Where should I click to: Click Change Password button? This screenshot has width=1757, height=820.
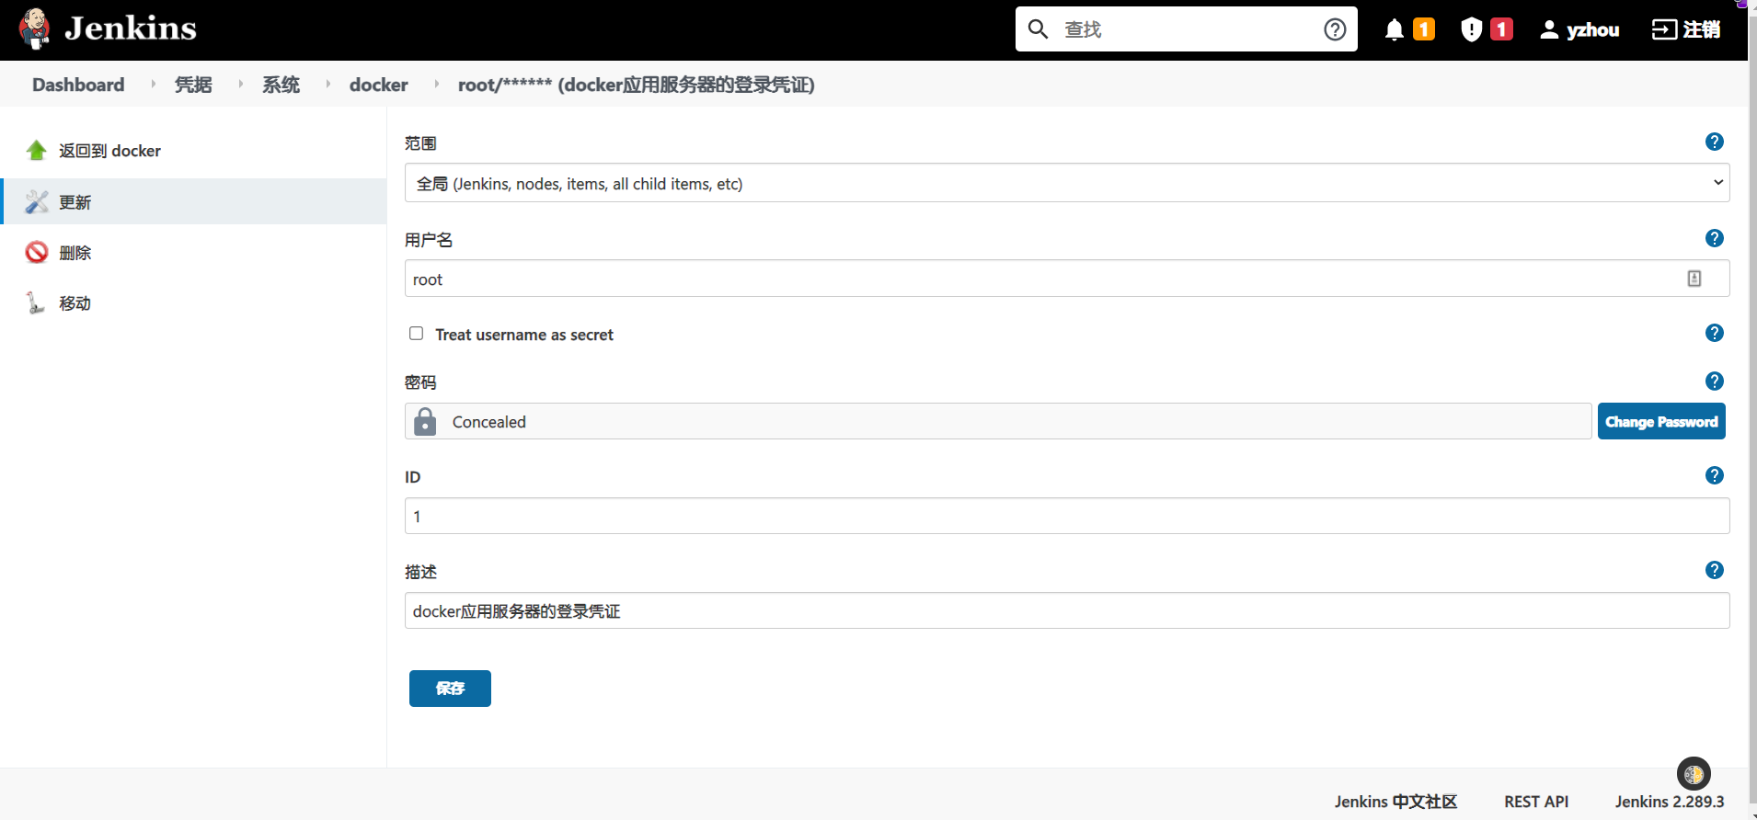[1661, 421]
